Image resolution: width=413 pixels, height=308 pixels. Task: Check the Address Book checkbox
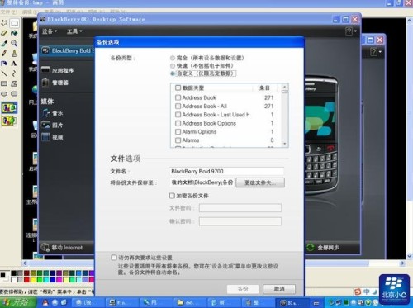[178, 97]
